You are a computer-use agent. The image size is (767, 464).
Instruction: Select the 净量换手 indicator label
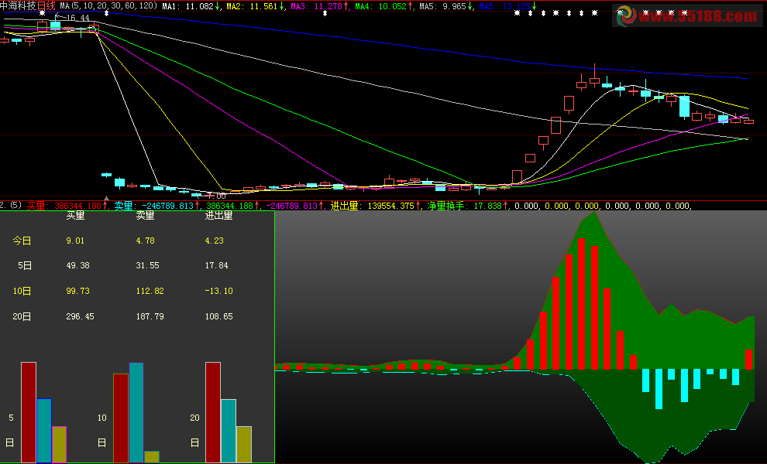(447, 206)
